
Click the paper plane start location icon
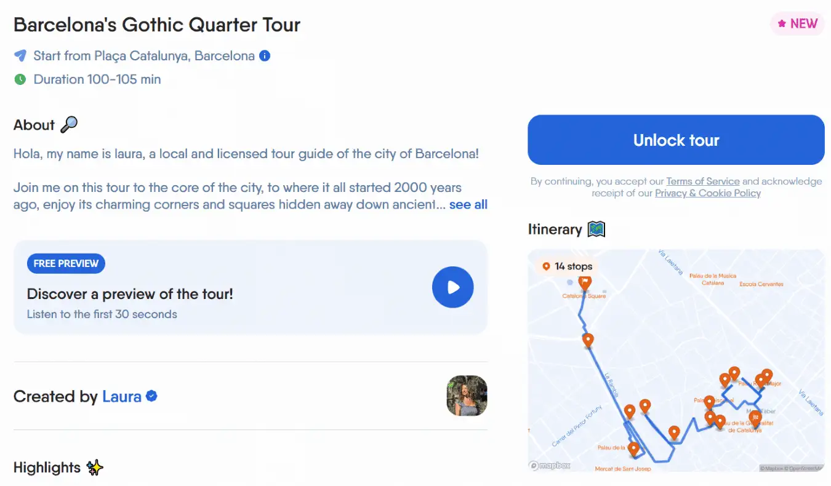(20, 56)
